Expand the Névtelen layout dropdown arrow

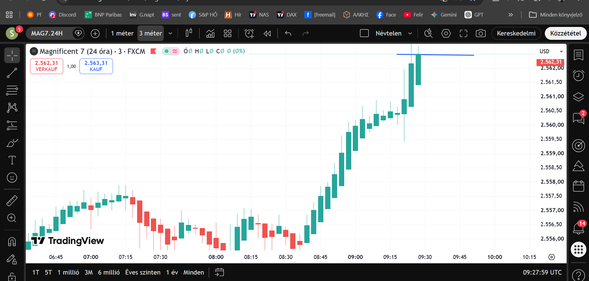pos(410,33)
